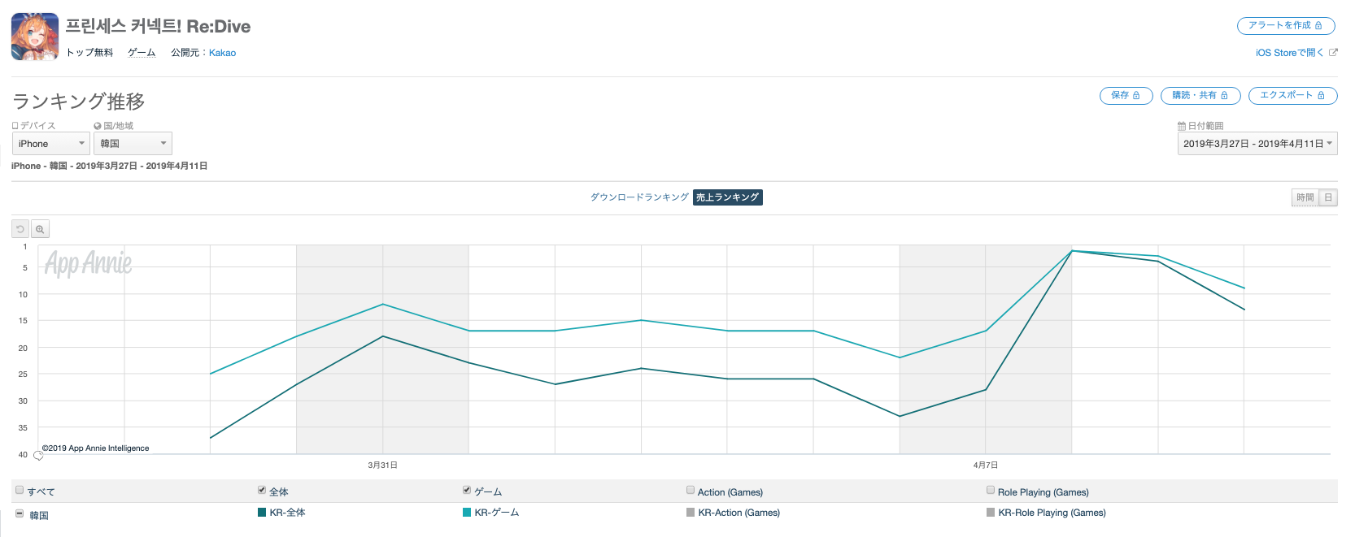Click the KR-Role Playing (Games) gray swatch
This screenshot has height=537, width=1355.
[x=991, y=513]
